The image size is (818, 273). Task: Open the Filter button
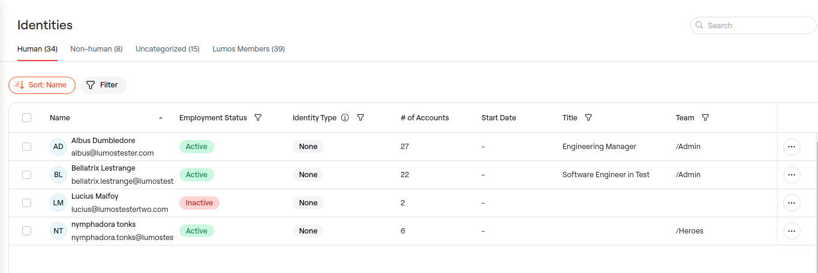click(x=104, y=85)
